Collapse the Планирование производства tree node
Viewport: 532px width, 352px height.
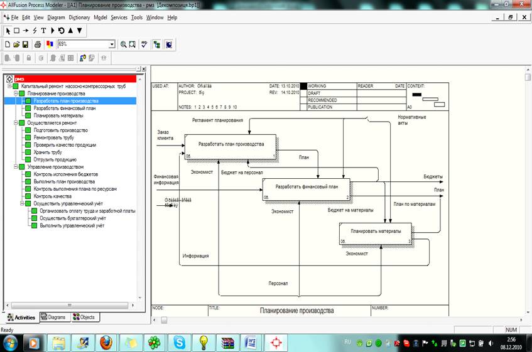(15, 93)
